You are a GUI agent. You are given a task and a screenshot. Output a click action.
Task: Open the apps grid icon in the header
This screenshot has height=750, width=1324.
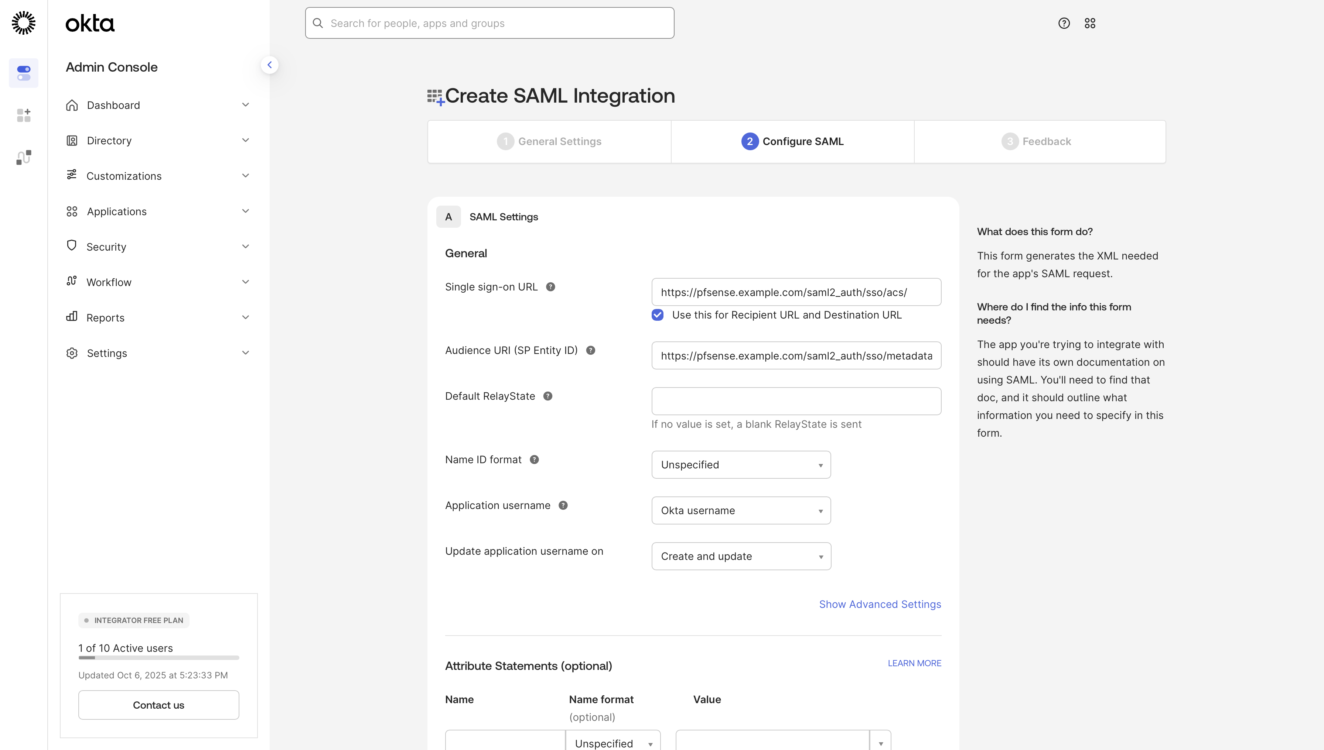(x=1091, y=23)
